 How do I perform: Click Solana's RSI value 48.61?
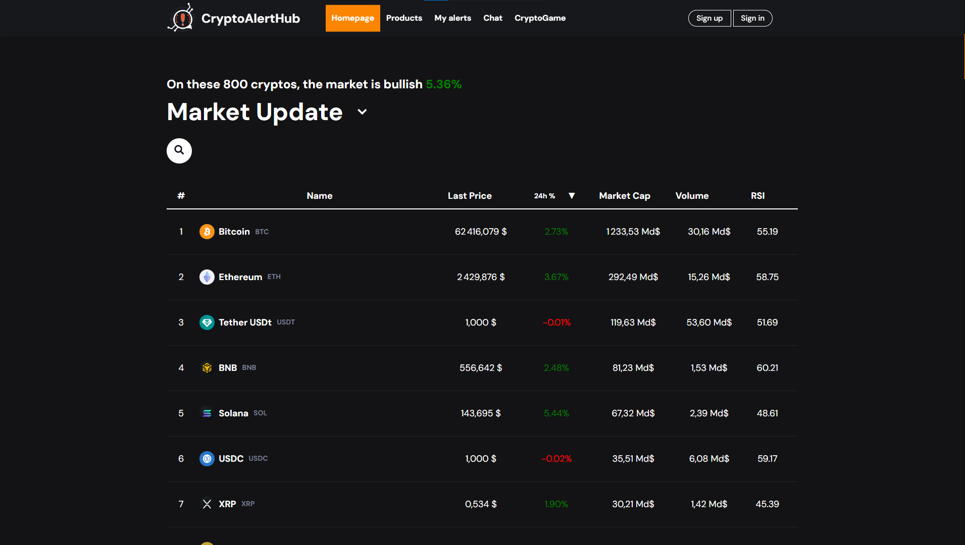coord(768,413)
